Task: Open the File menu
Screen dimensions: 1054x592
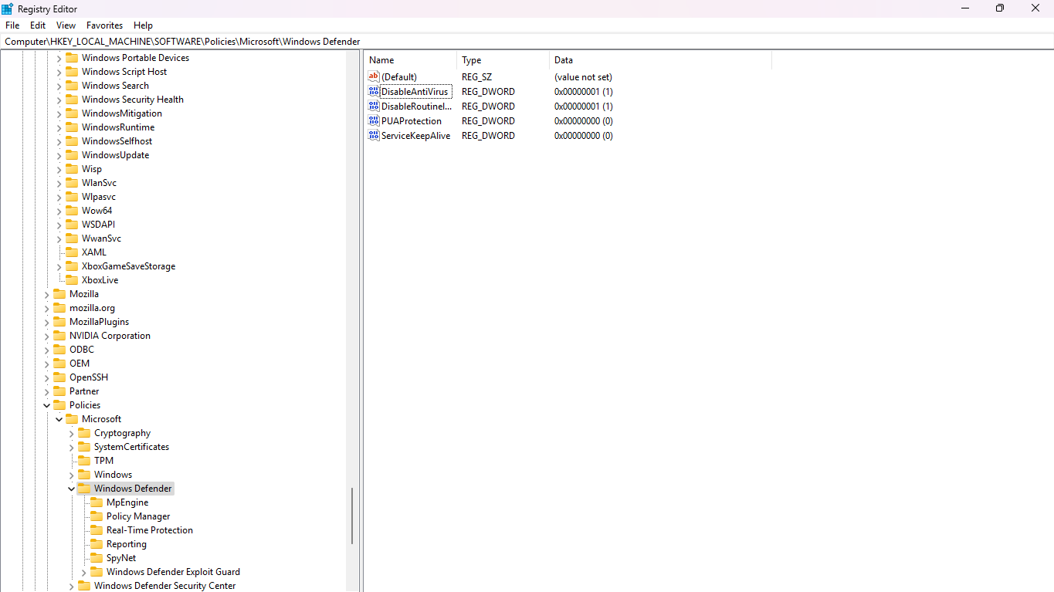Action: 12,25
